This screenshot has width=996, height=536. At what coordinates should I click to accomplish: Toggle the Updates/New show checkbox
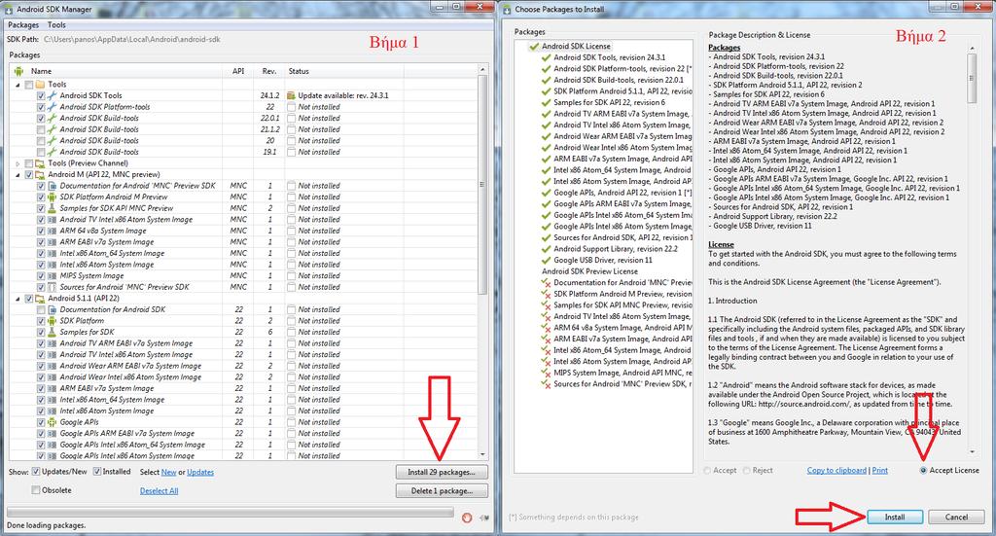36,471
